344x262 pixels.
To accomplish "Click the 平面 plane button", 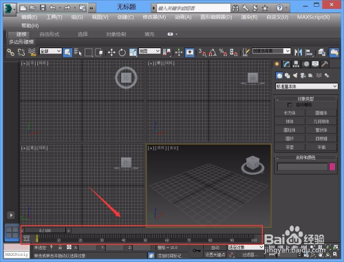I will (x=321, y=147).
